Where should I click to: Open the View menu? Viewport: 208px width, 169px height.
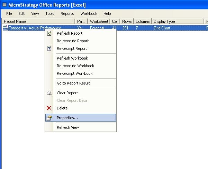pos(35,14)
